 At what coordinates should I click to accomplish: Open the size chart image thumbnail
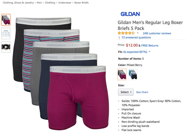click(6, 33)
